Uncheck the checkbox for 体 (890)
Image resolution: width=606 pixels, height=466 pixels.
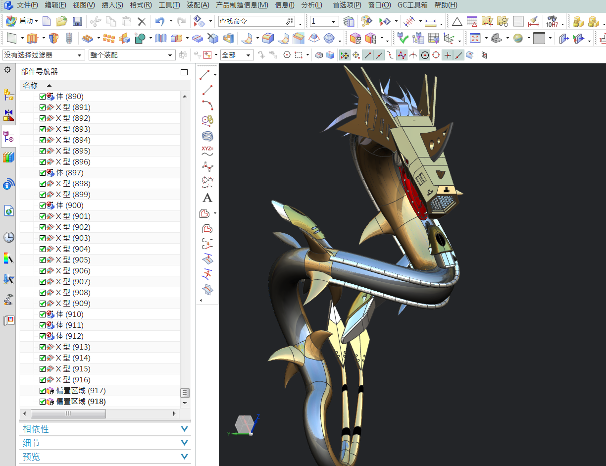43,97
